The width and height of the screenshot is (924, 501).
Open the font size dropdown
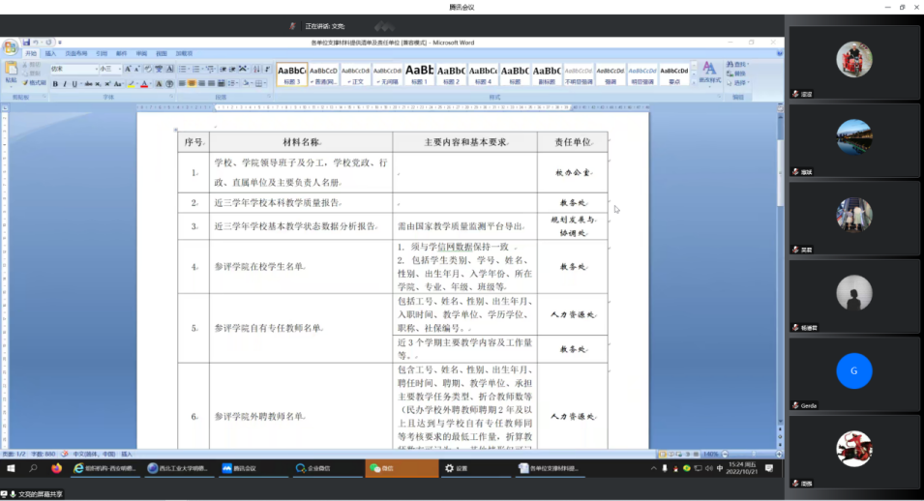[120, 70]
